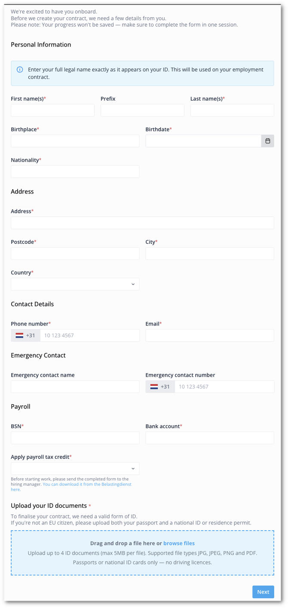Click the drag and drop upload area
The width and height of the screenshot is (288, 608).
(x=142, y=553)
